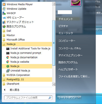Open Windows Media Player label
This screenshot has height=104, width=102.
(20, 4)
